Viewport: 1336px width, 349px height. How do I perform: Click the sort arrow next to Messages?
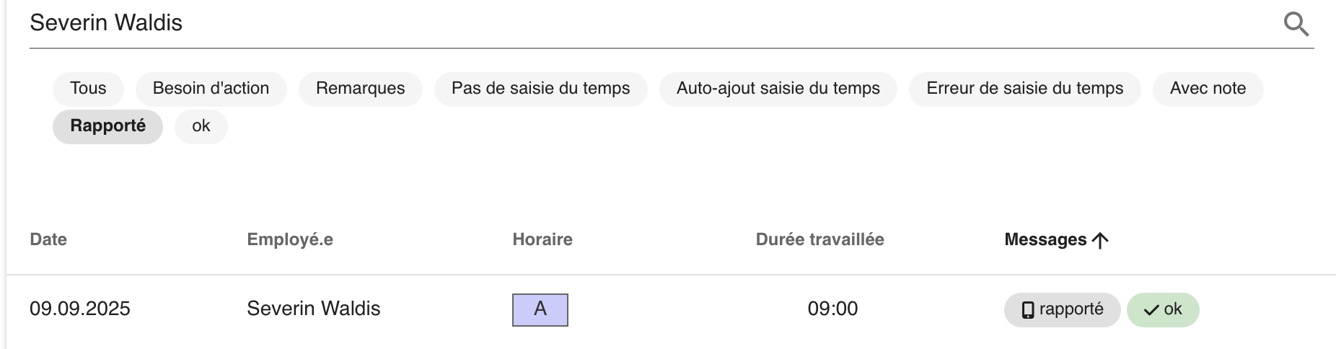click(x=1100, y=240)
